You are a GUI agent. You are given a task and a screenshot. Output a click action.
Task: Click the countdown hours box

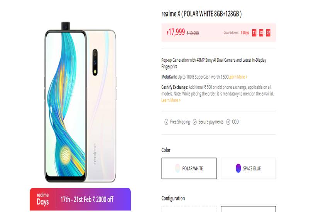[x=254, y=33]
